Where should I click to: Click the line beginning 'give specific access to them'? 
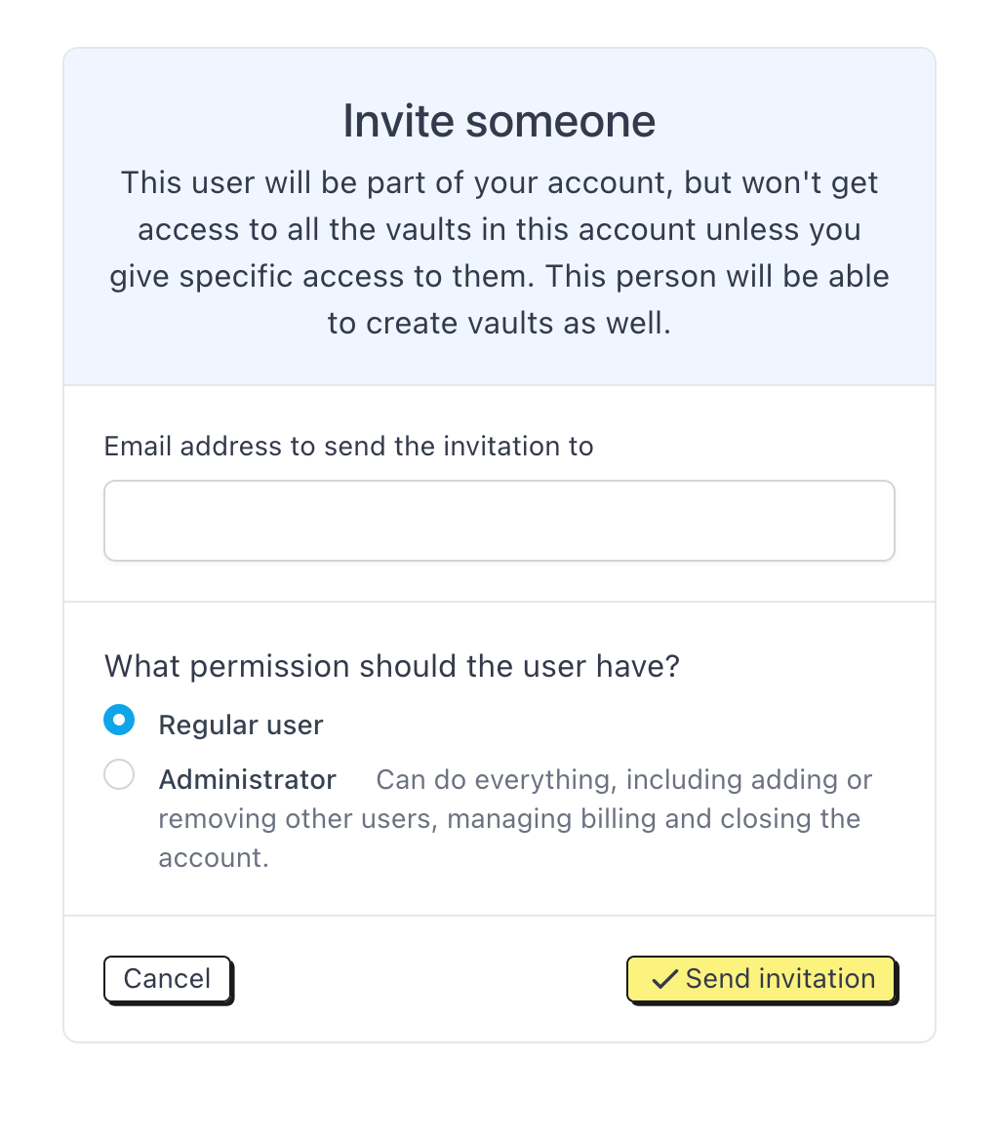[x=499, y=276]
